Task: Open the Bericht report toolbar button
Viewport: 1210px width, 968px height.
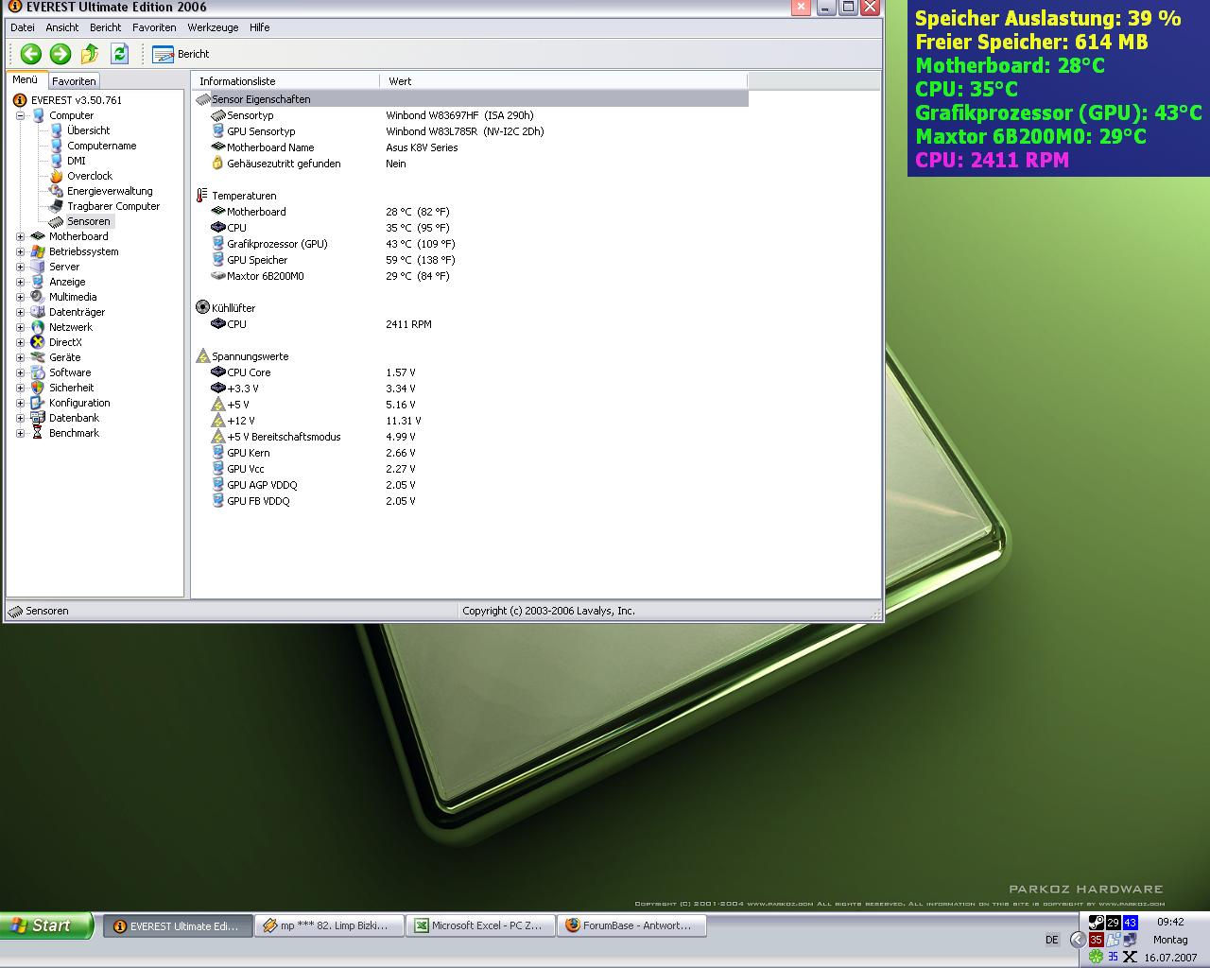Action: 181,54
